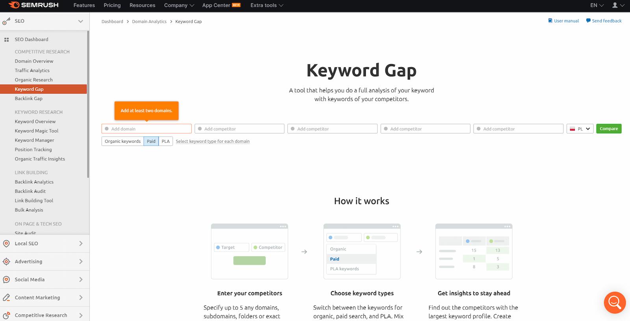
Task: Go to Backlink Gap
Action: (29, 98)
